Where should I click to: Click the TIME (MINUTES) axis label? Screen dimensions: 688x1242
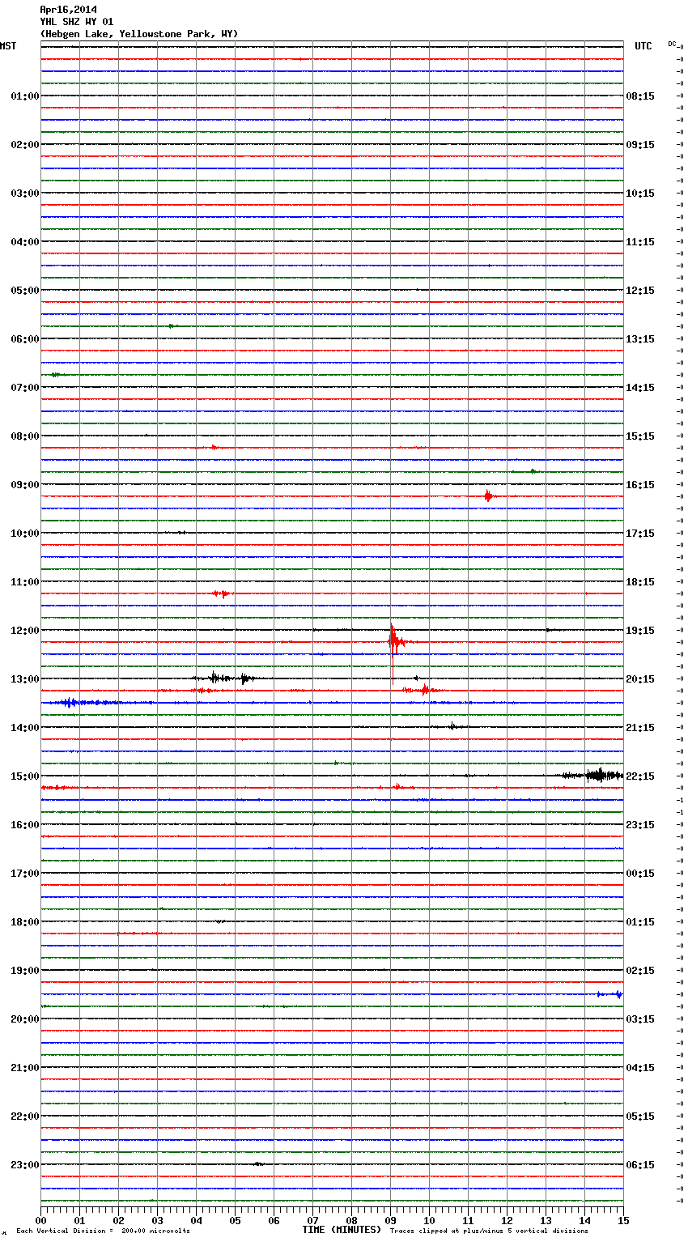pyautogui.click(x=342, y=1230)
